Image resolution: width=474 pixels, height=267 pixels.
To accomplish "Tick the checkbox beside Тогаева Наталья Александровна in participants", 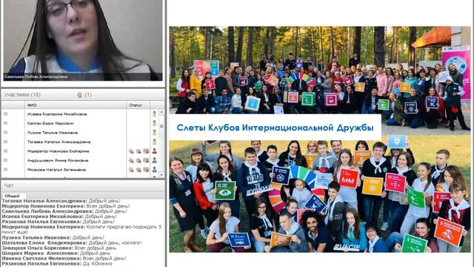I will [5, 142].
